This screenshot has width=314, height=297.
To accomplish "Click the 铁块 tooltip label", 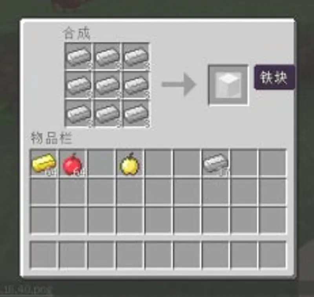I will 274,77.
